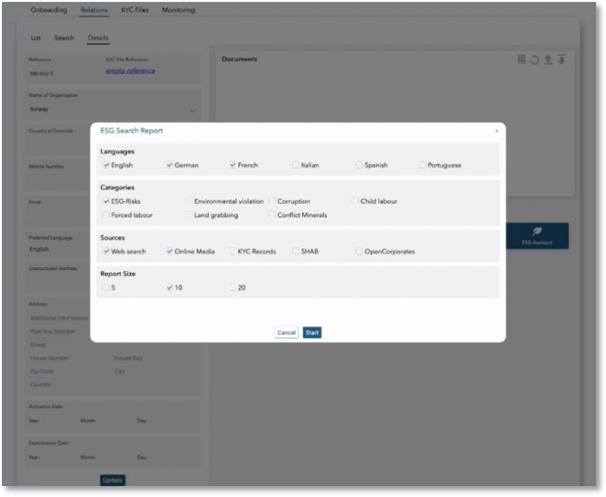Viewport: 606px width, 497px height.
Task: Check the OpenCorporates source option
Action: point(359,251)
